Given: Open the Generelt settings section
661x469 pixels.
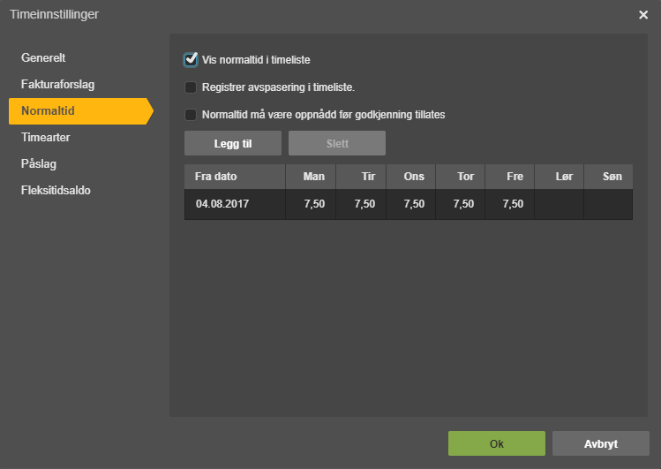Looking at the screenshot, I should tap(43, 57).
